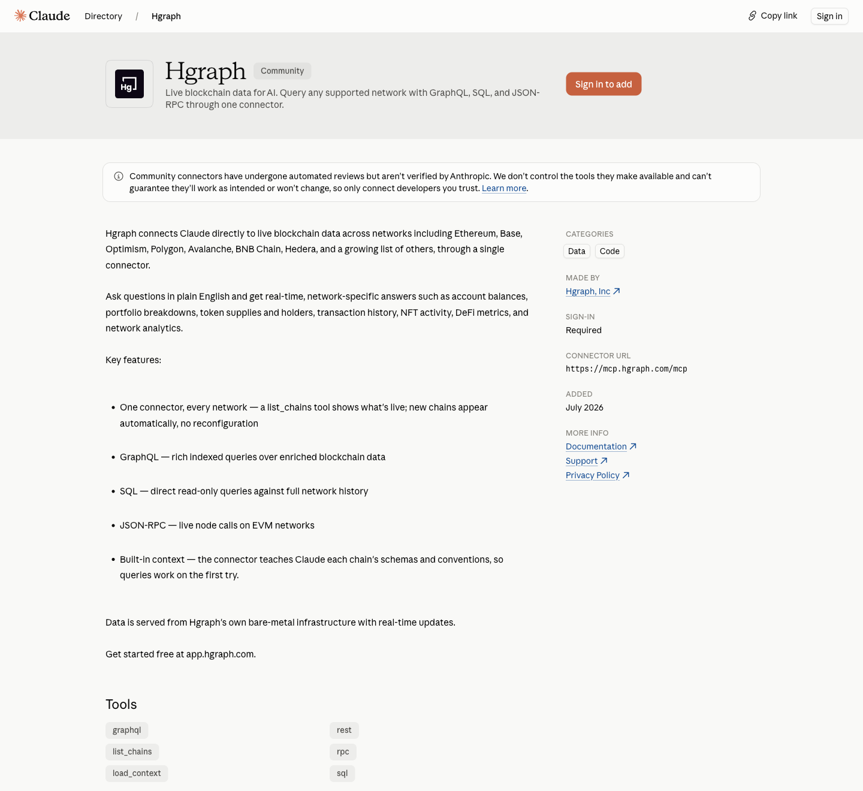863x791 pixels.
Task: Click the Copy link button
Action: 773,16
